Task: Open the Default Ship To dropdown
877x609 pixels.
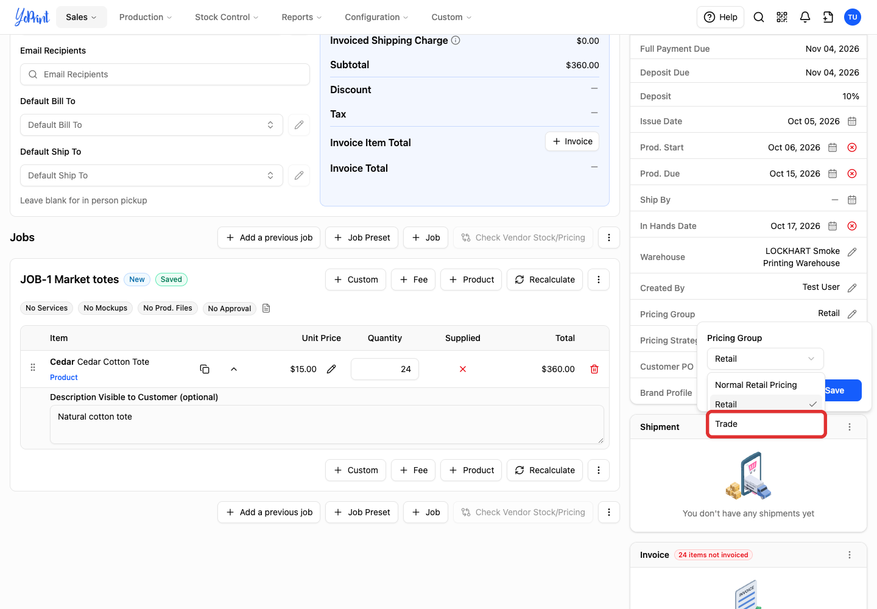Action: 152,175
